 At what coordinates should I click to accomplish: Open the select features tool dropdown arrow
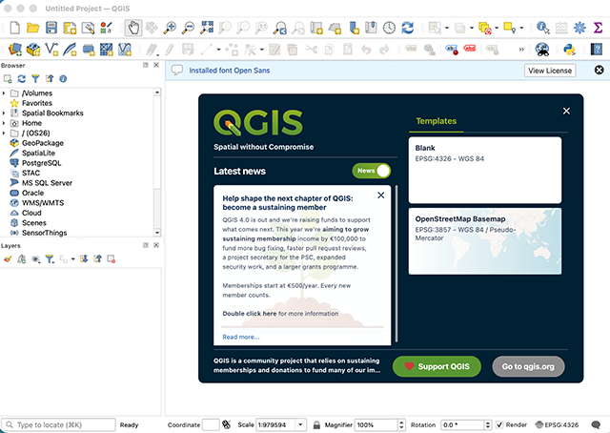click(x=447, y=28)
